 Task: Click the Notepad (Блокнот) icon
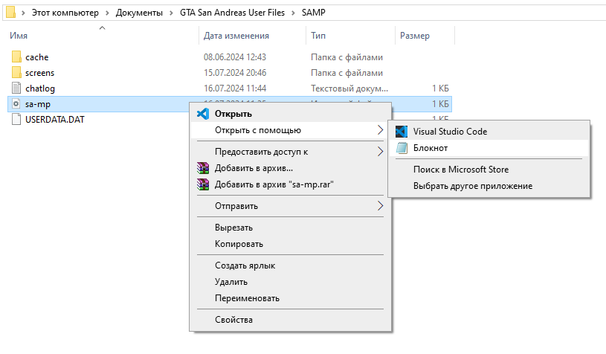[x=402, y=148]
